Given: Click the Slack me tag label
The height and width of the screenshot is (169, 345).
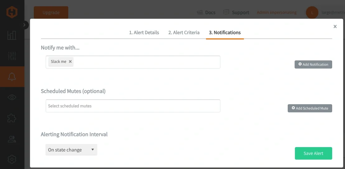Looking at the screenshot, I should [59, 62].
